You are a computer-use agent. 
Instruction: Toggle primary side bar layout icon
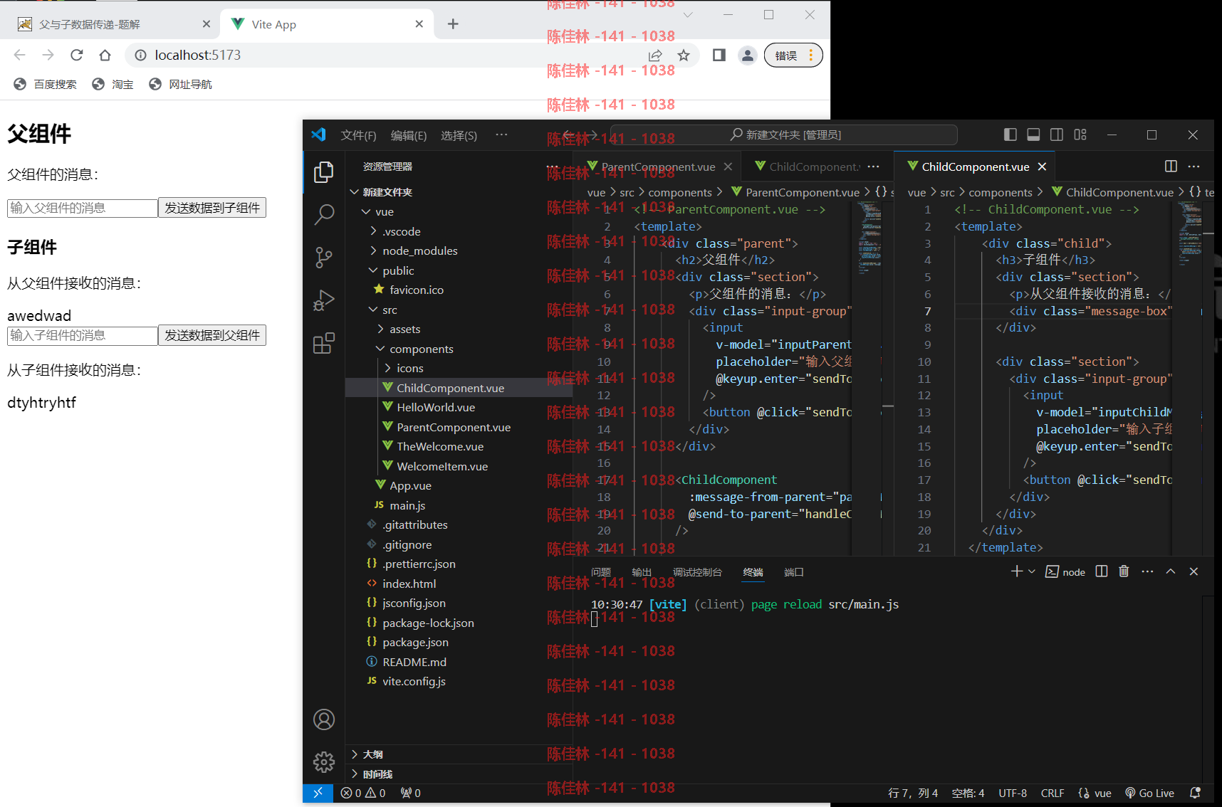[1010, 134]
